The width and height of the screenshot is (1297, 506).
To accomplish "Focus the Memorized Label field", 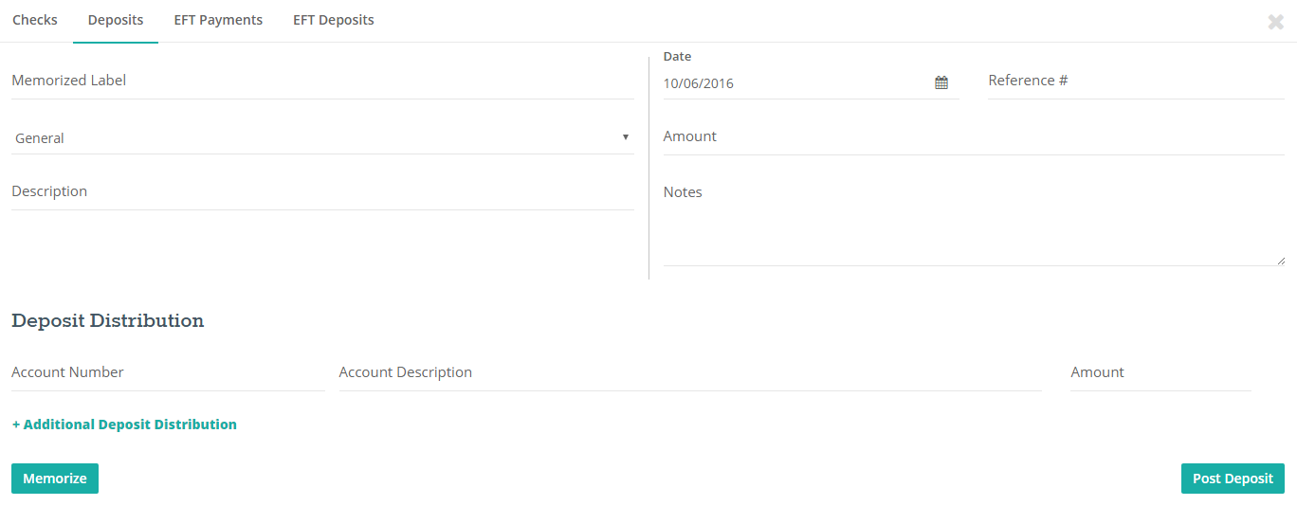I will coord(322,81).
